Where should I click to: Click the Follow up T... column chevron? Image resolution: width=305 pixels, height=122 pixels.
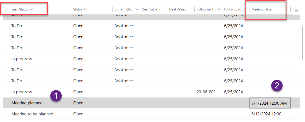click(219, 9)
